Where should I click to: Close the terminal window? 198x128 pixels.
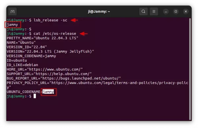185,12
